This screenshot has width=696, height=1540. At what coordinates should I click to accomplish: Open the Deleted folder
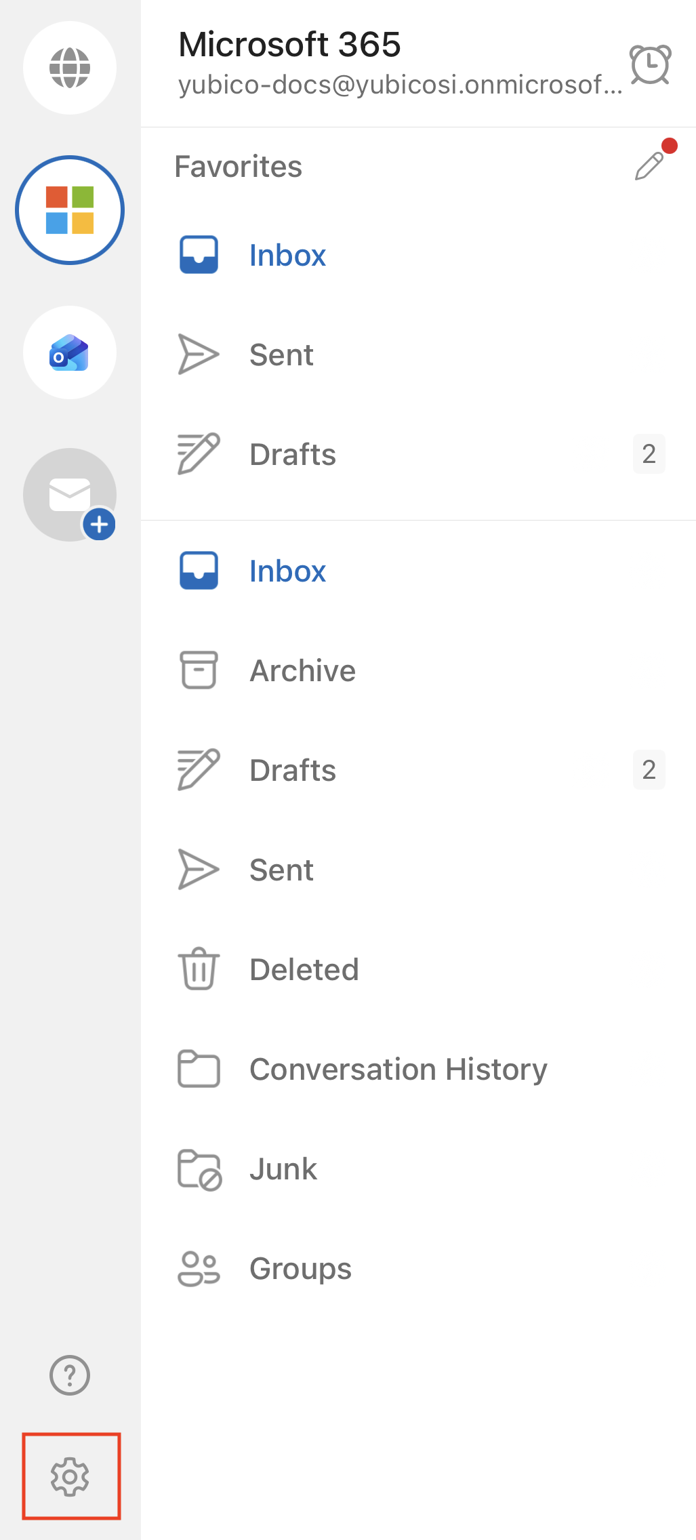coord(304,970)
